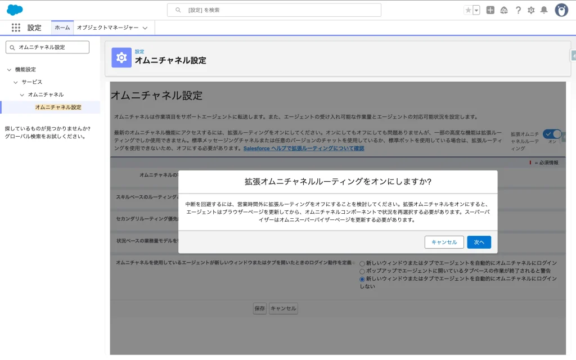576x360 pixels.
Task: Open the setup gear menu
Action: (531, 10)
